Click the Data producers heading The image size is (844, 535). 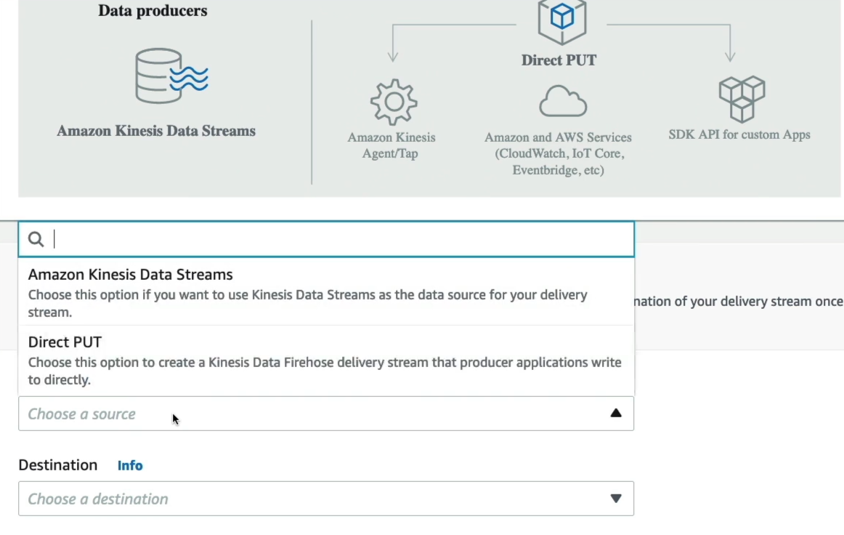click(153, 10)
